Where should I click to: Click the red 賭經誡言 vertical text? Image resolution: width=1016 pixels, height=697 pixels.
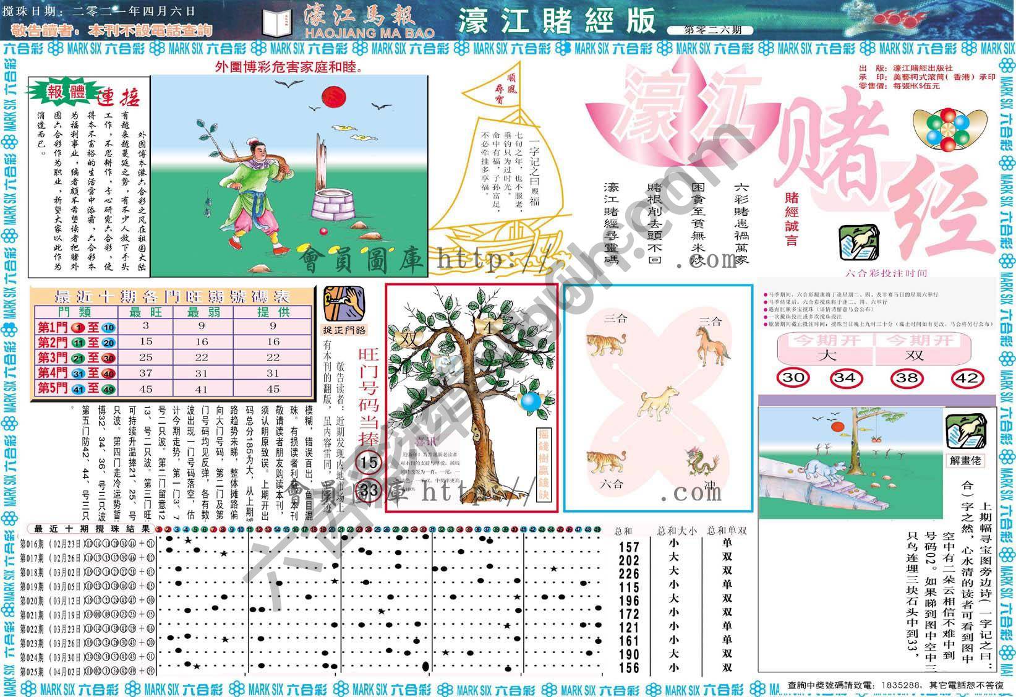click(x=792, y=220)
